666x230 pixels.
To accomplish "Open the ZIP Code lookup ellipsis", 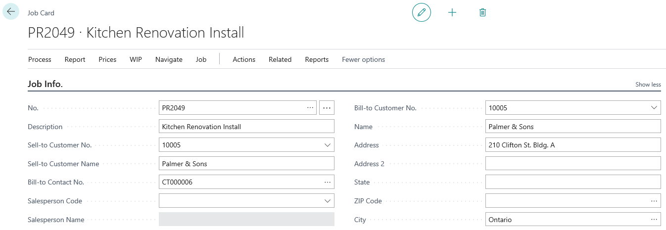I will [x=654, y=201].
